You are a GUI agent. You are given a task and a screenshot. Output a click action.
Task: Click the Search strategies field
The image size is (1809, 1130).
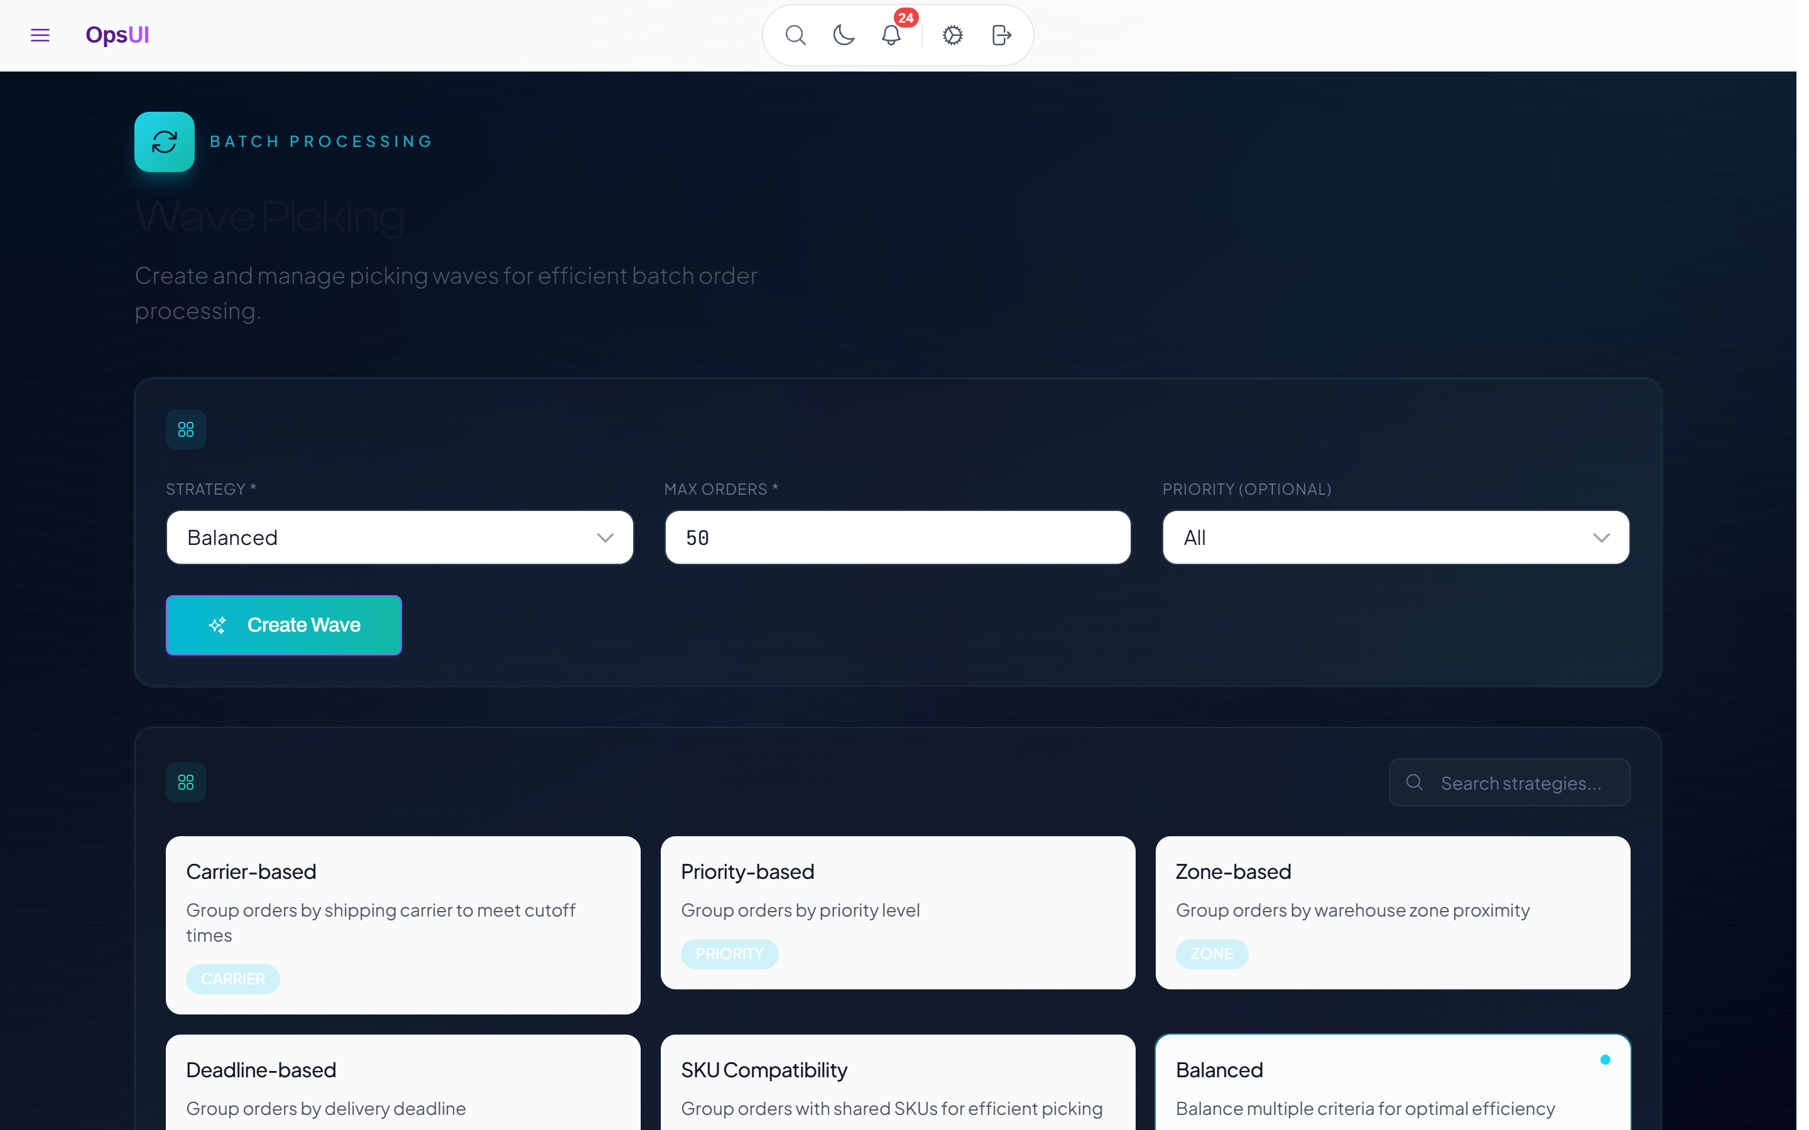[1509, 782]
